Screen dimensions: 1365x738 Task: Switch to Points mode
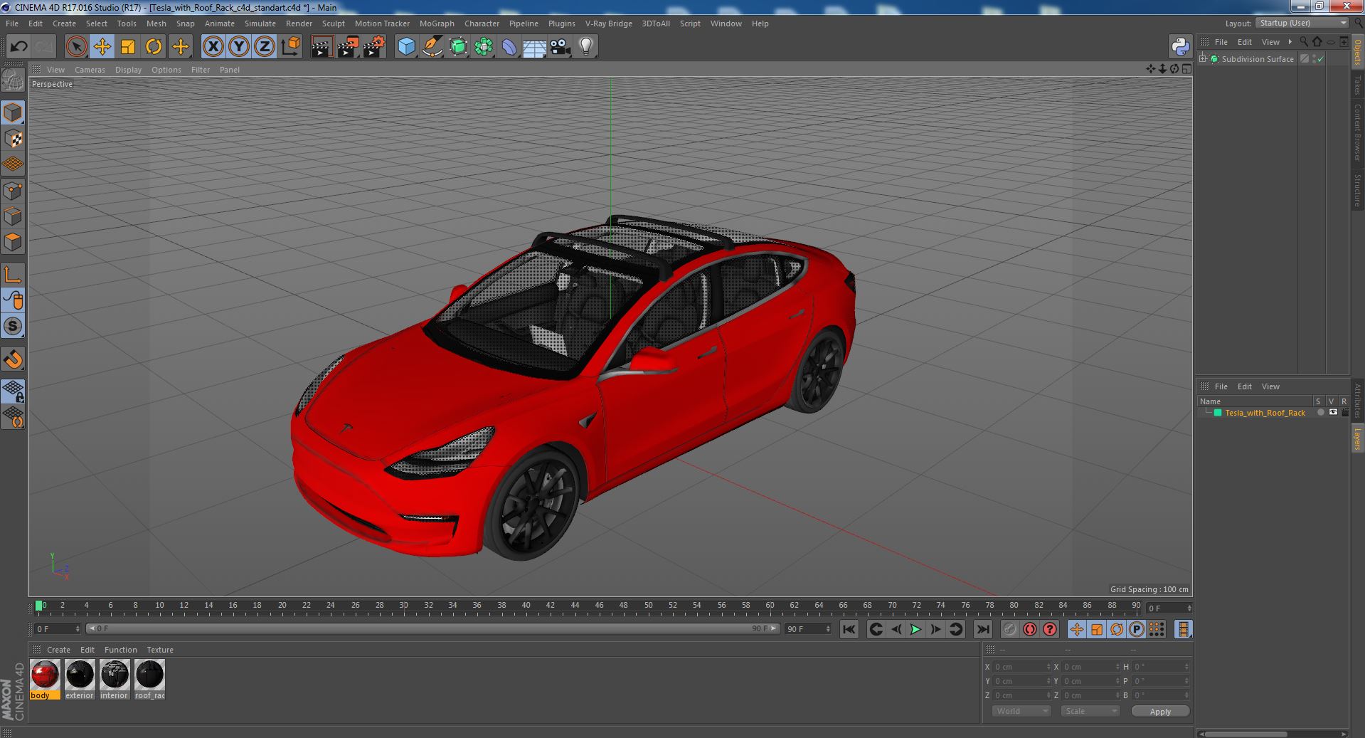pyautogui.click(x=13, y=191)
